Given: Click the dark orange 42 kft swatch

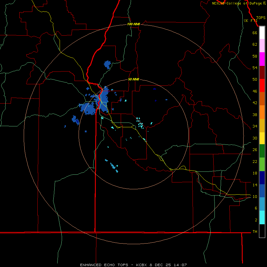Looking at the screenshot, I should click(x=262, y=99).
